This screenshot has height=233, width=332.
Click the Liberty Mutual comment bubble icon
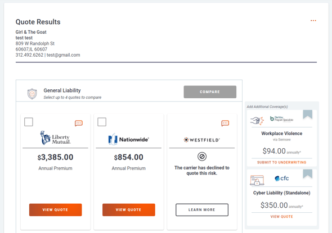(x=79, y=123)
